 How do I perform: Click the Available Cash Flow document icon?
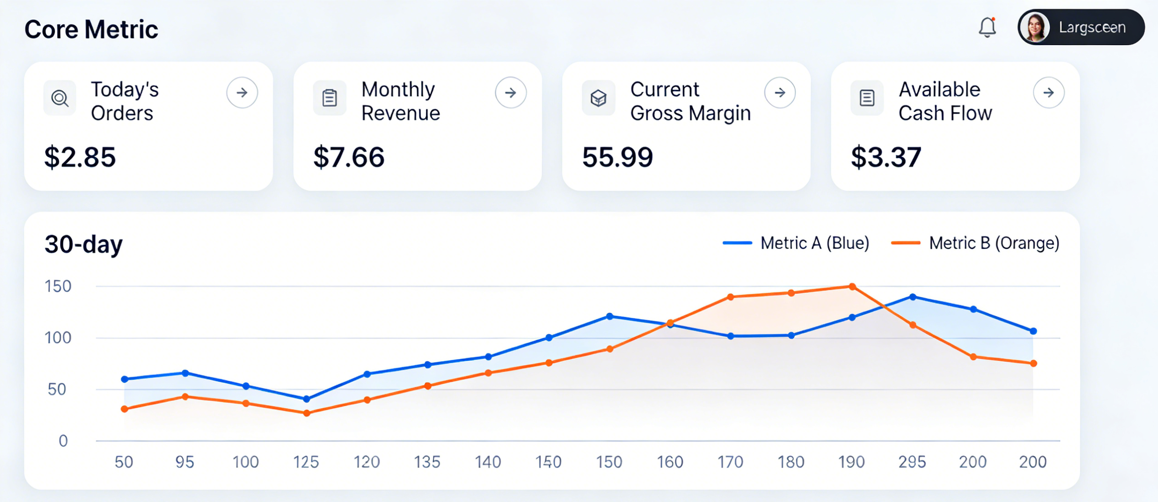pyautogui.click(x=867, y=98)
